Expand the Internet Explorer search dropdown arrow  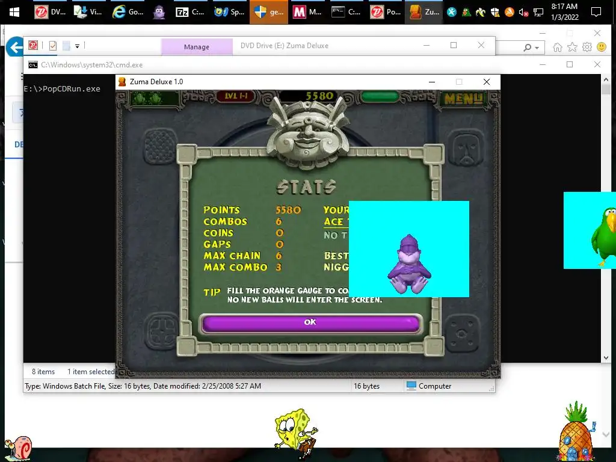point(537,48)
